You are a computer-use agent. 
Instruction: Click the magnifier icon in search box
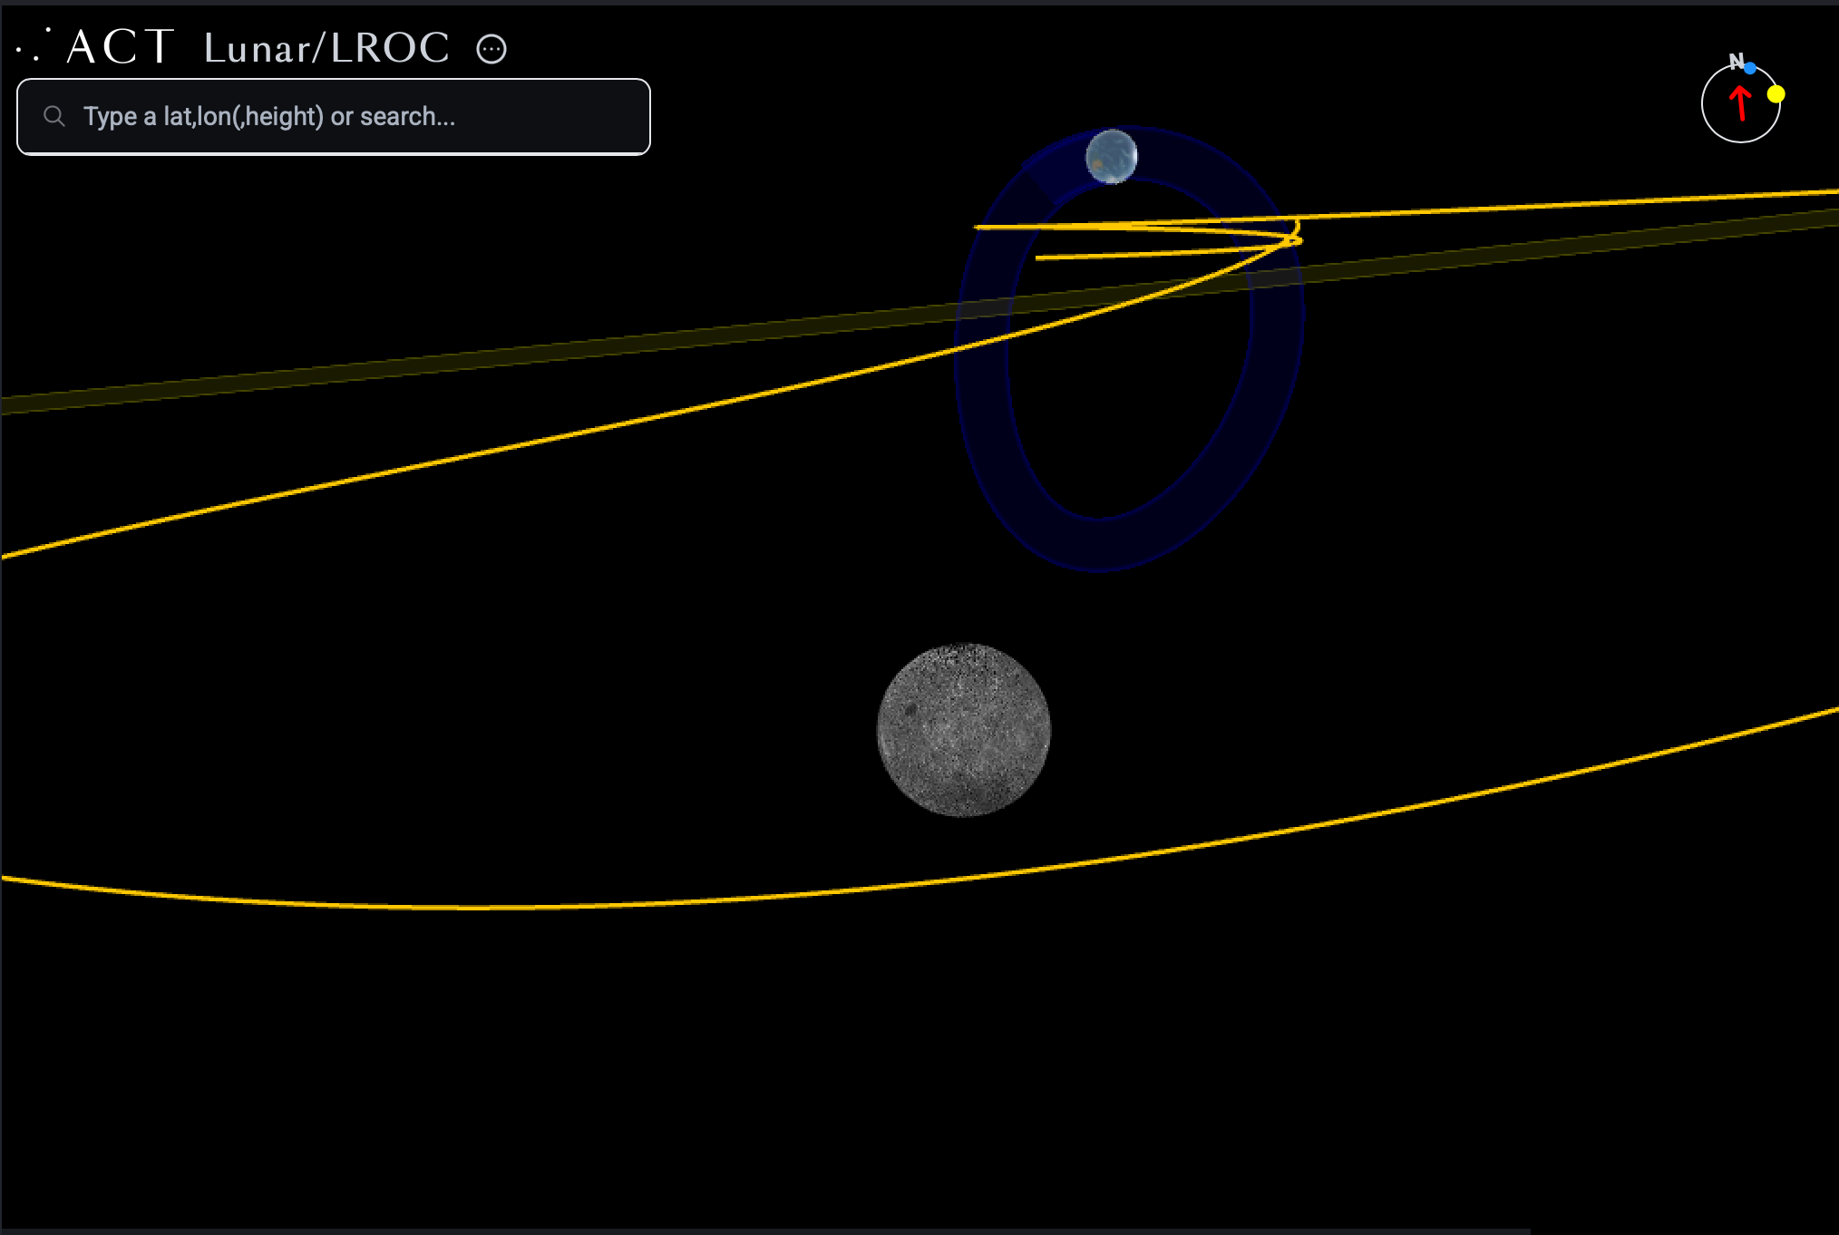click(54, 116)
